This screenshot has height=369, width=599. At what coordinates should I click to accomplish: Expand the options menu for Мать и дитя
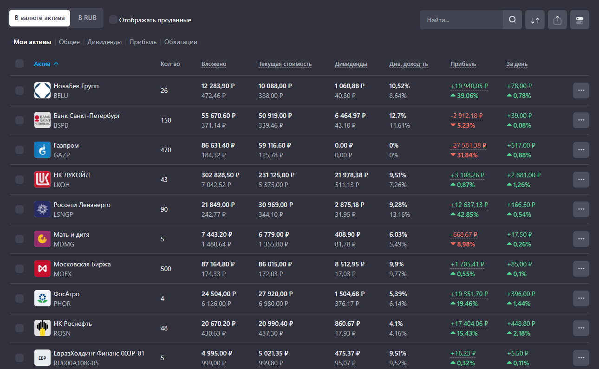(x=581, y=239)
